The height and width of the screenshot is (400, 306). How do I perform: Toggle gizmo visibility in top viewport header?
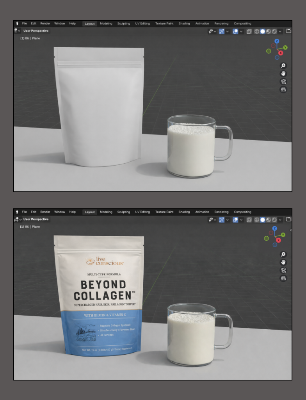[x=222, y=31]
